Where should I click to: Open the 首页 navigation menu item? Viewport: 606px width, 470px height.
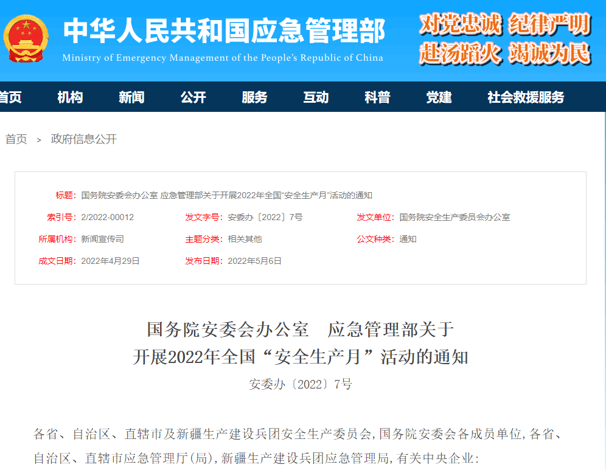(10, 97)
